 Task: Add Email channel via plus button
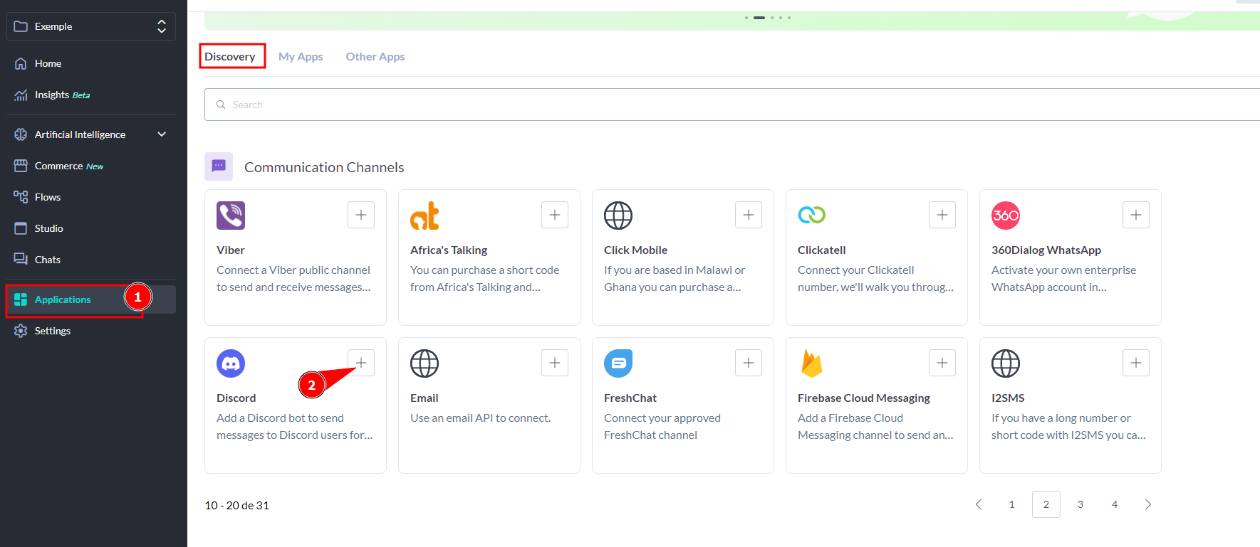tap(555, 363)
